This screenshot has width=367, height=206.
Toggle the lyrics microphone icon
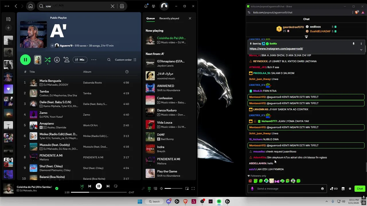coord(143,189)
